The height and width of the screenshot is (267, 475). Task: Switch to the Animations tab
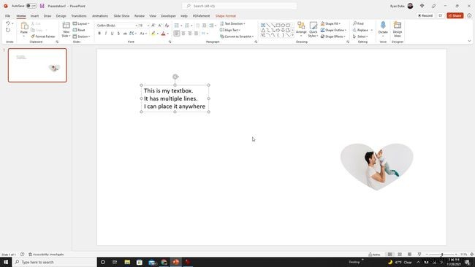(x=100, y=16)
